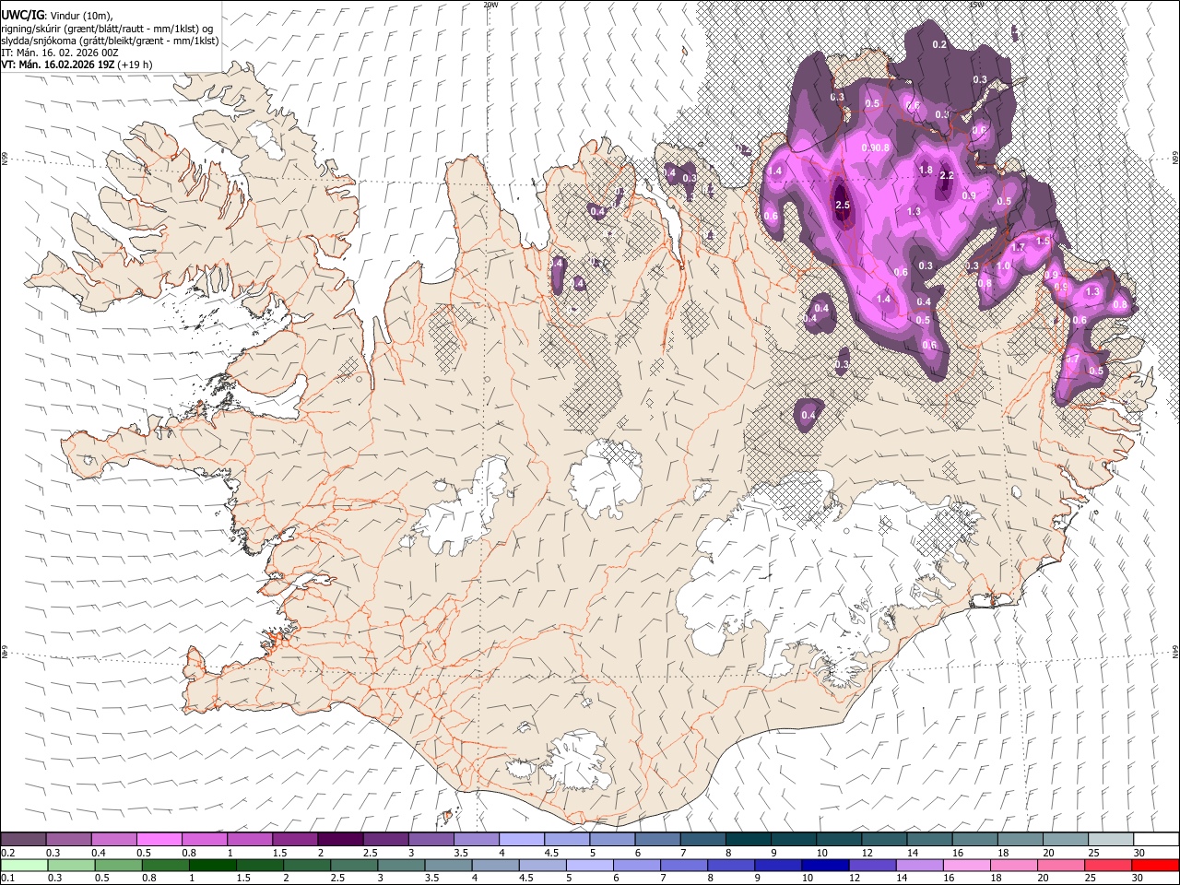This screenshot has height=885, width=1180.
Task: Click the rain legend label 0.1
Action: coord(7,879)
